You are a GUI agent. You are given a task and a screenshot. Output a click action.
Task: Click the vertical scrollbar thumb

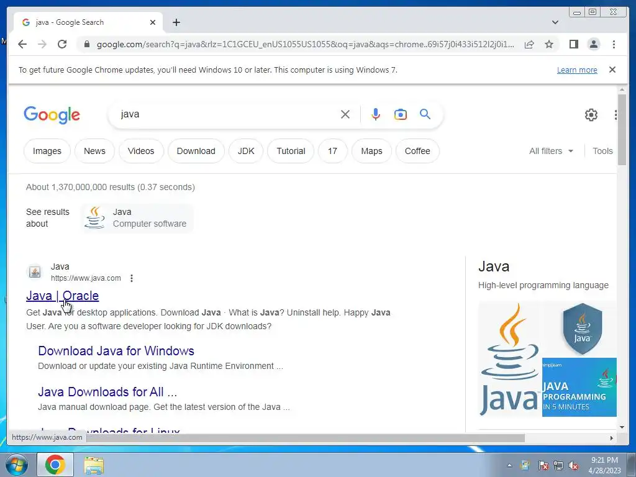click(x=622, y=129)
